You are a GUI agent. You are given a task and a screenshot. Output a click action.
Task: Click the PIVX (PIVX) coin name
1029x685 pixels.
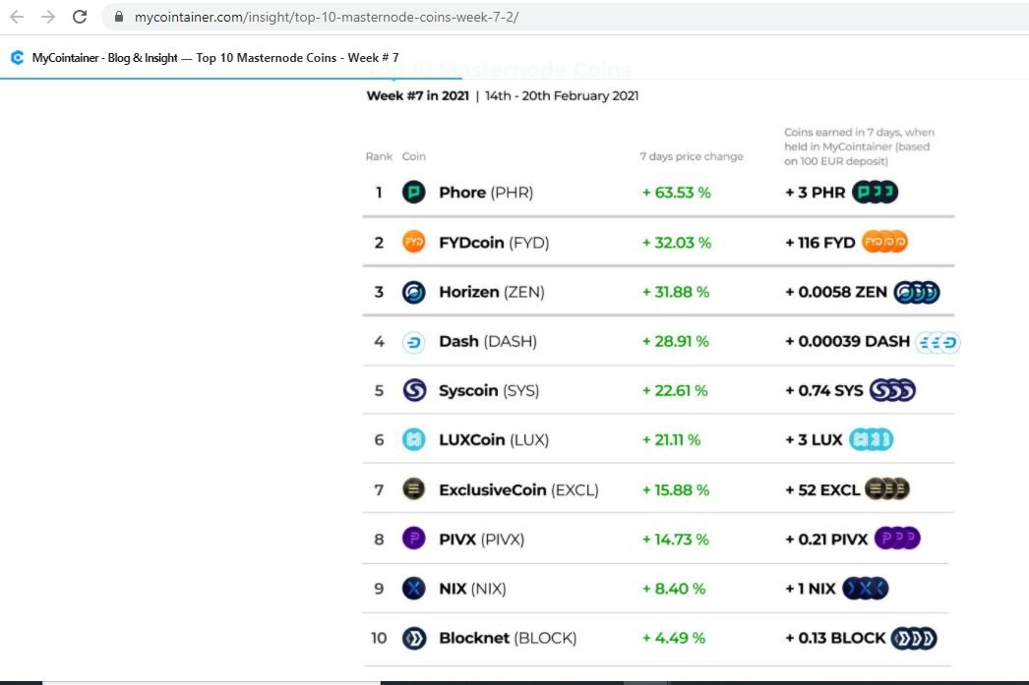point(481,540)
